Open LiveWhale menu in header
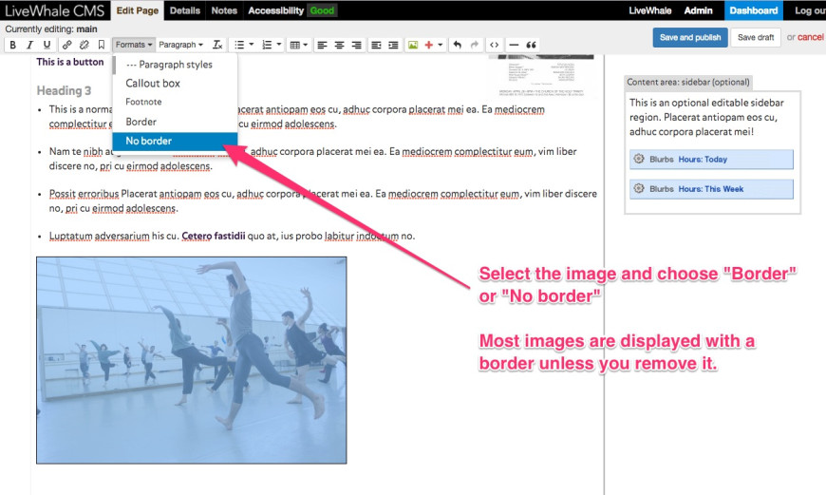This screenshot has height=495, width=826. tap(650, 10)
